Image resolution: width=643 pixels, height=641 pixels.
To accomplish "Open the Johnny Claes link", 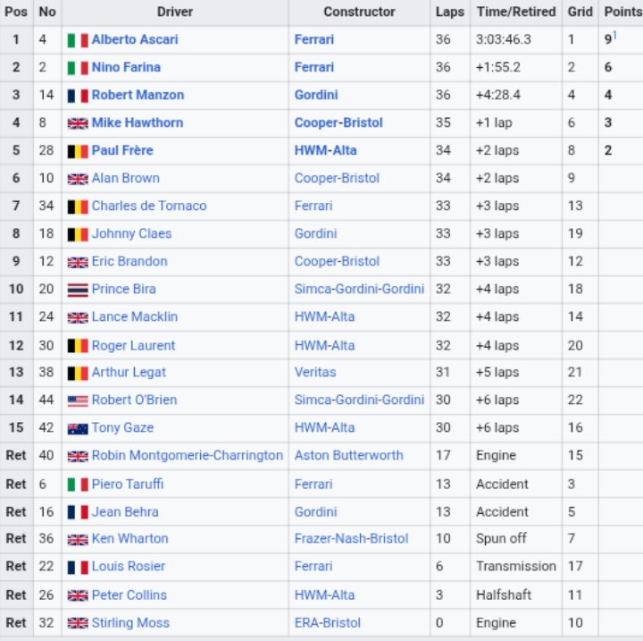I will (131, 233).
